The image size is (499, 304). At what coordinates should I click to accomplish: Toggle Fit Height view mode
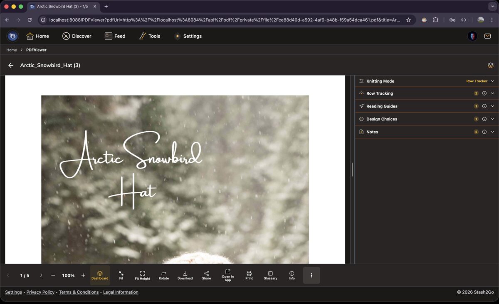[x=142, y=275]
